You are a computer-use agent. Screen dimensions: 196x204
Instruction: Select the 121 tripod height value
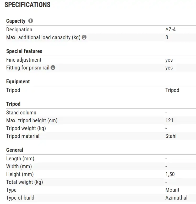[169, 120]
